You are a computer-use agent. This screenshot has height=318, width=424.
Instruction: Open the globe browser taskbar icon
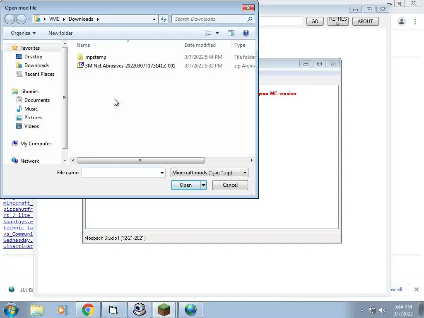pyautogui.click(x=191, y=310)
